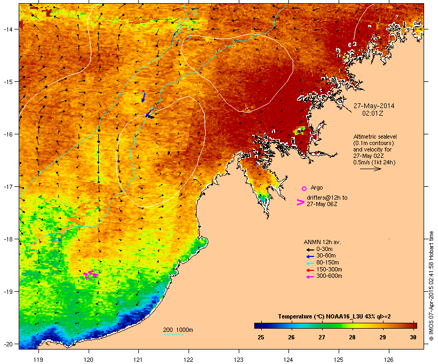
Task: Click the longitude axis label 124
Action: (x=288, y=359)
